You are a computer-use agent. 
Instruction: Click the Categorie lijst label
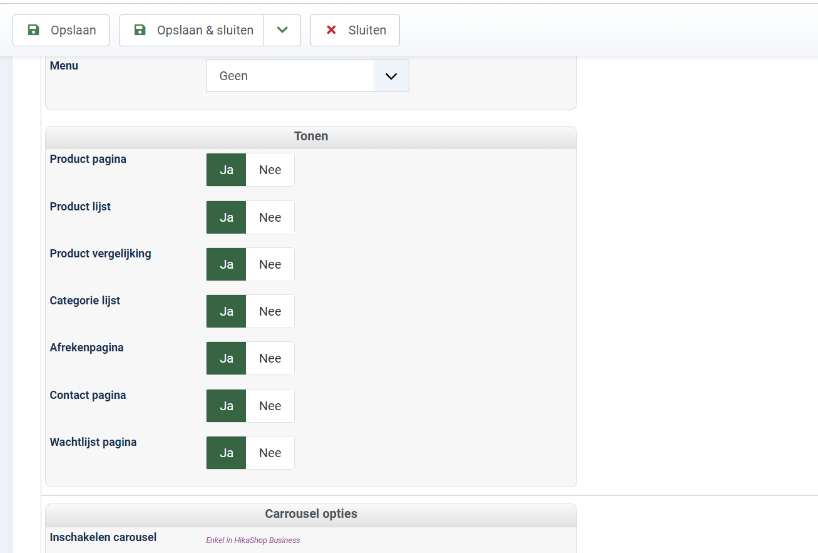click(85, 301)
